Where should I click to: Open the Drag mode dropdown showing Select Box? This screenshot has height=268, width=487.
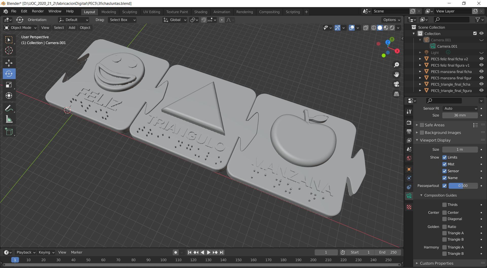click(x=122, y=20)
